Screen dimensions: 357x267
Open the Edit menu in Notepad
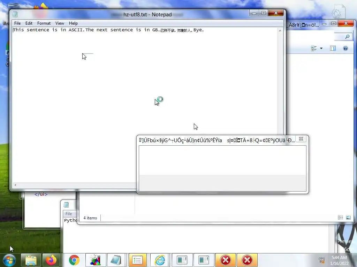click(29, 23)
